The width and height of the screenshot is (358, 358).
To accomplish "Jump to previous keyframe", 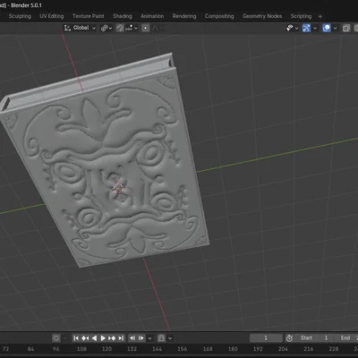I will [85, 338].
